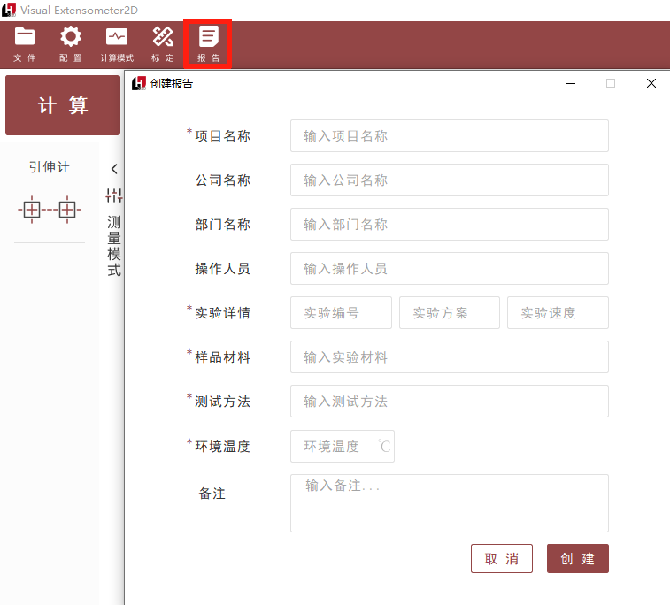
Task: Select the 实验速度 field
Action: 558,313
